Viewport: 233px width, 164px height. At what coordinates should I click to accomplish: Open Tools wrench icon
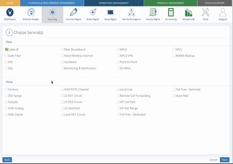click(205, 12)
